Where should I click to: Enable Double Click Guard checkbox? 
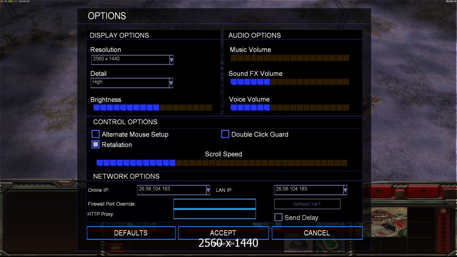click(225, 134)
